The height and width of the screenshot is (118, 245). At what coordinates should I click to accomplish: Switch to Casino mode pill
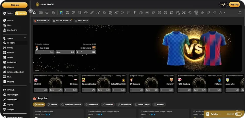[8, 13]
